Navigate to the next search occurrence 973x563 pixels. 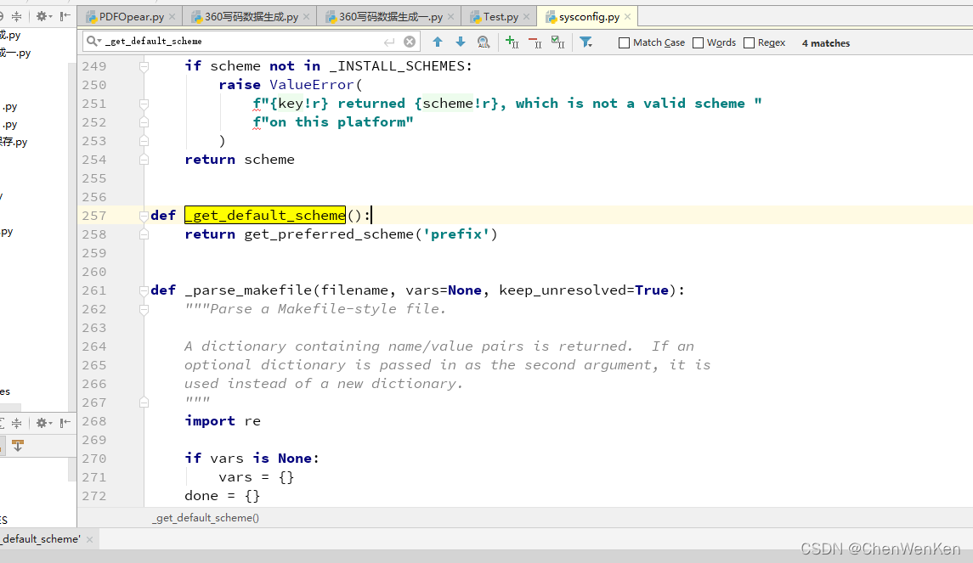click(x=459, y=42)
